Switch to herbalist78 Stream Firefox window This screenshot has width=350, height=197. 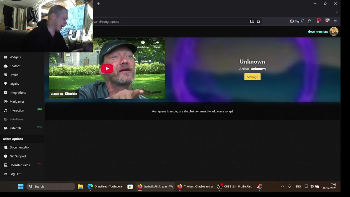click(155, 187)
